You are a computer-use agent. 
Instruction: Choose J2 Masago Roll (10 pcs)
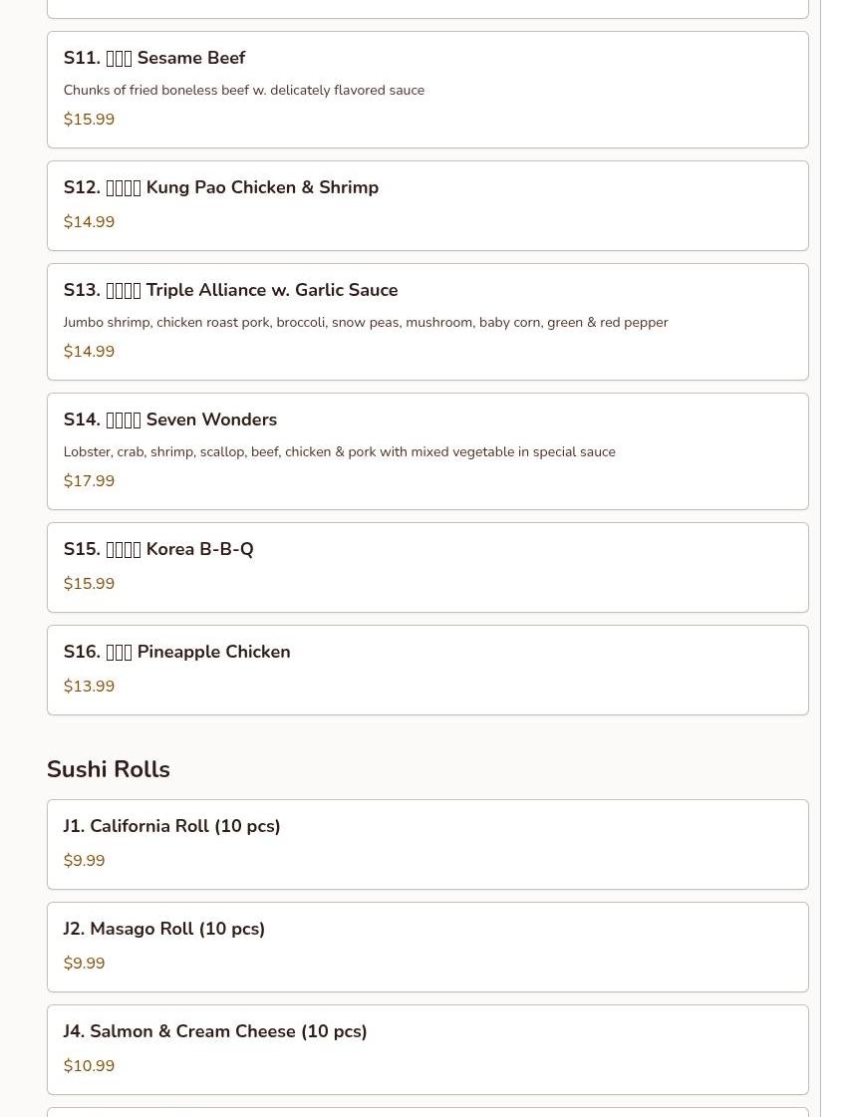tap(427, 948)
